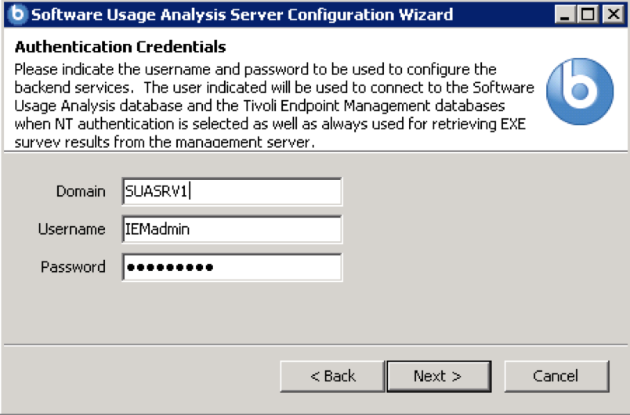Select the Password field
This screenshot has height=415, width=630.
(x=232, y=267)
